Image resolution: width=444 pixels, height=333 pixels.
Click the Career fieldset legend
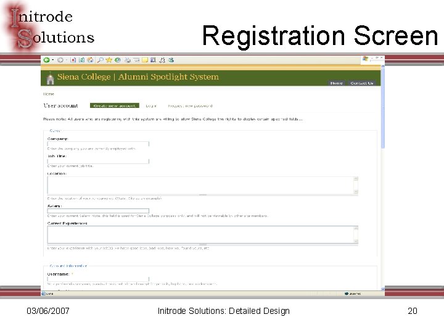click(55, 131)
